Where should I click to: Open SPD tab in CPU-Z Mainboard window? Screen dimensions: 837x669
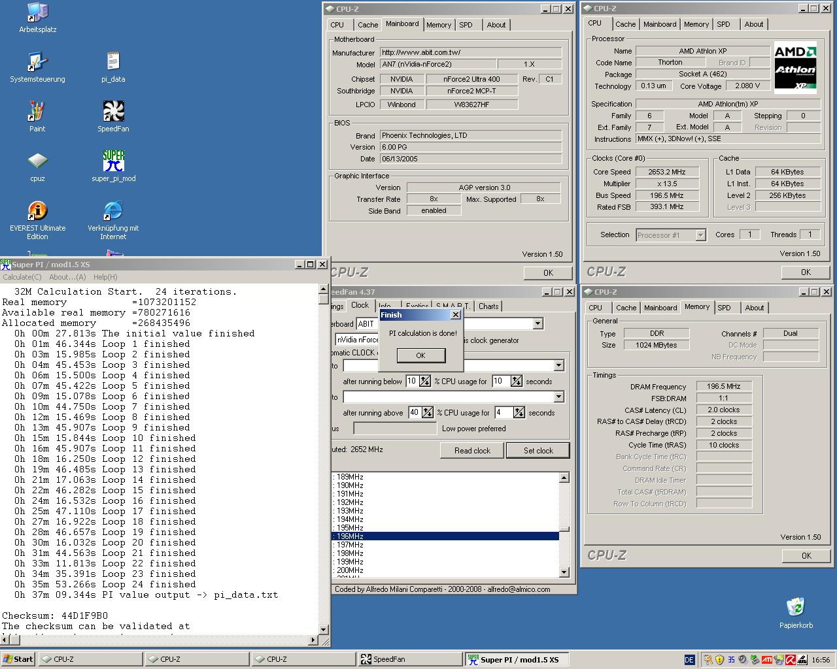pos(466,25)
